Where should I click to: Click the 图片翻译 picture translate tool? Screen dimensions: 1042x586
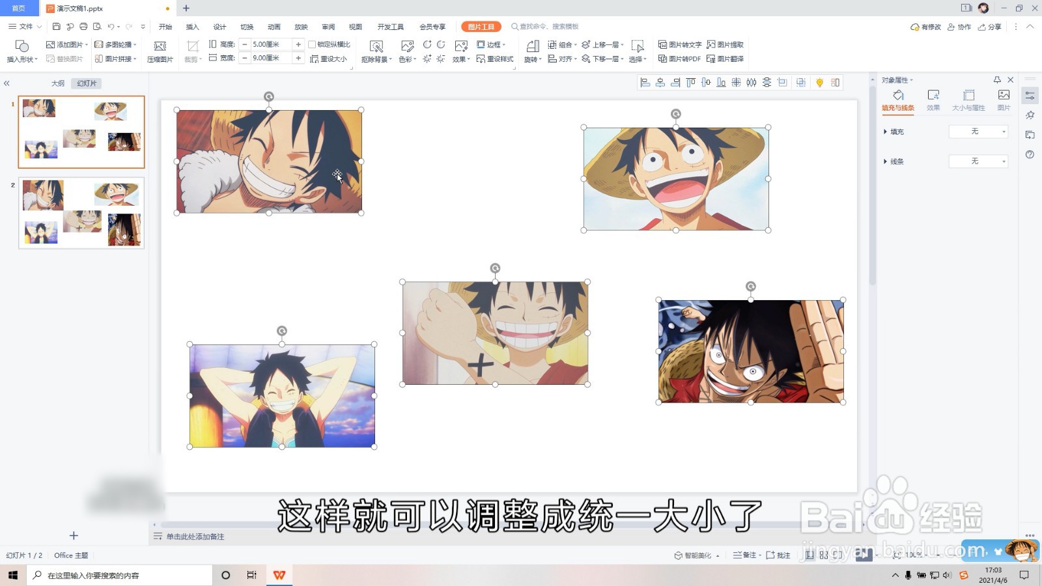pyautogui.click(x=725, y=59)
